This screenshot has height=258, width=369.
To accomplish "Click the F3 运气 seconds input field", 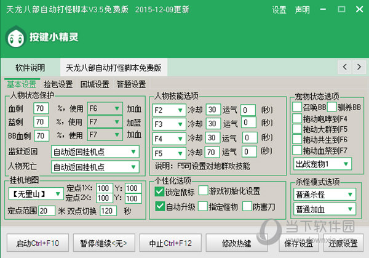I will [248, 123].
